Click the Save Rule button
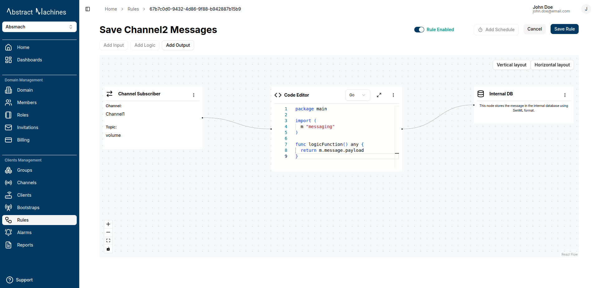598x288 pixels. (x=564, y=29)
